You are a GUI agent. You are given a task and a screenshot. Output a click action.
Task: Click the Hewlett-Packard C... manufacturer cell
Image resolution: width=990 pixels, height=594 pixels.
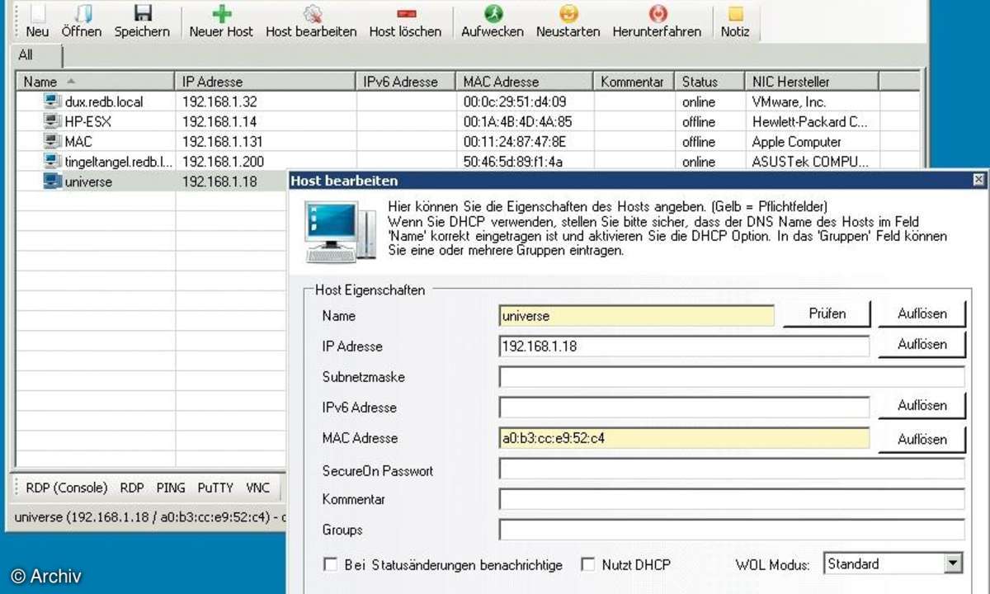pos(812,122)
